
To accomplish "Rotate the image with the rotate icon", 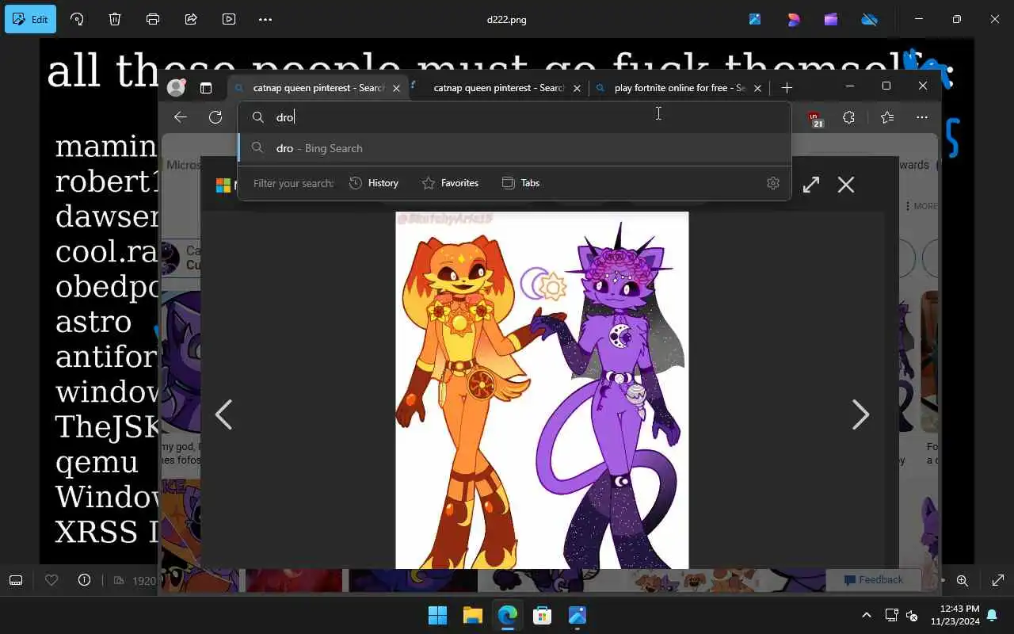I will 77,19.
